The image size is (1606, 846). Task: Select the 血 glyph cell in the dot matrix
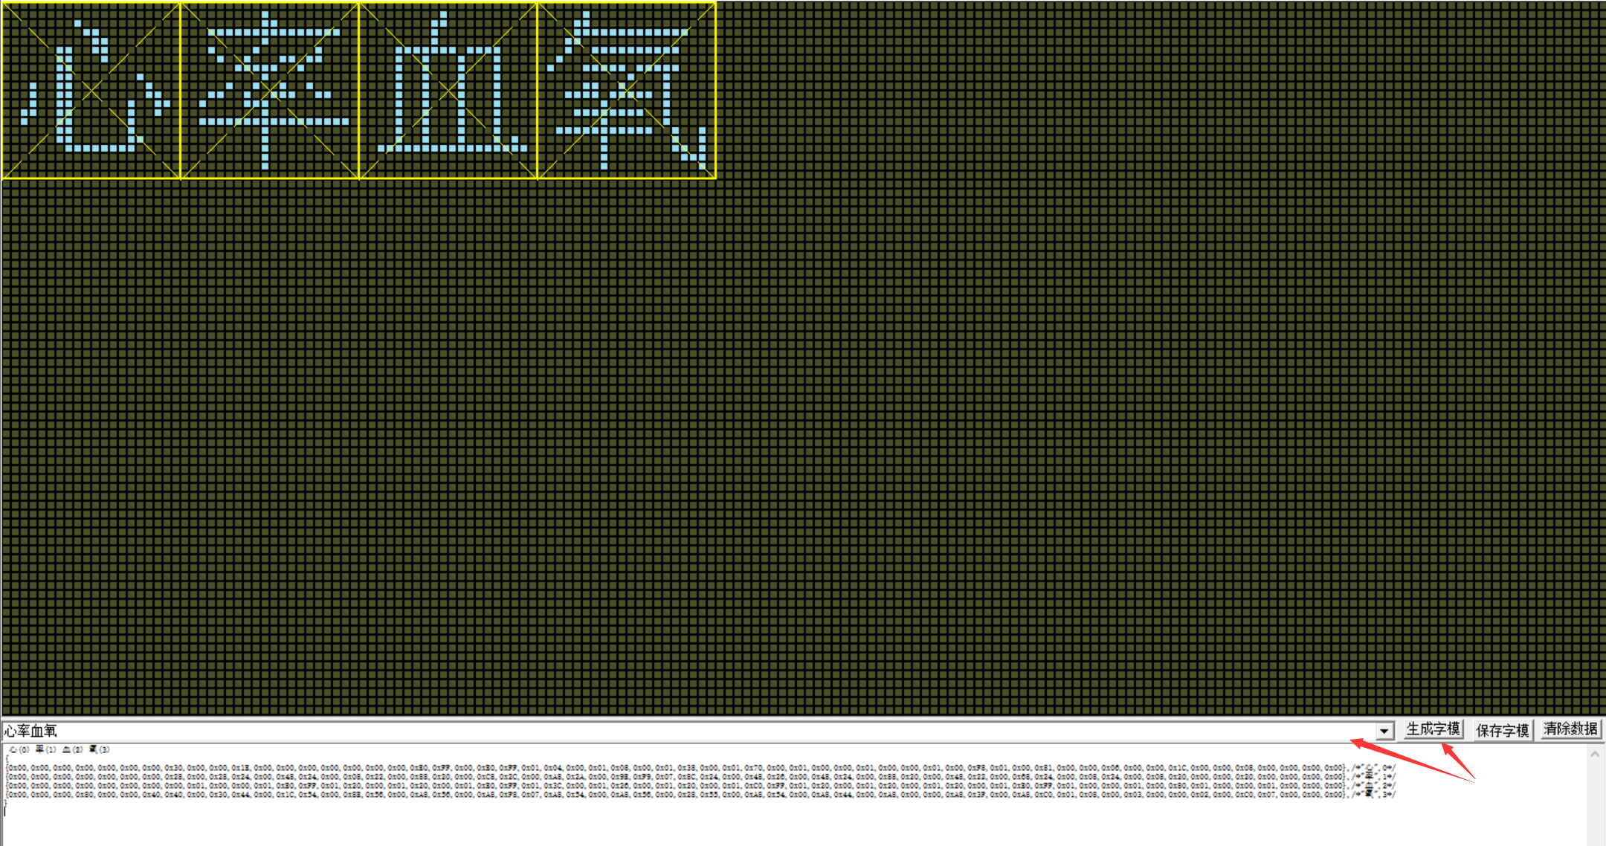pos(448,91)
